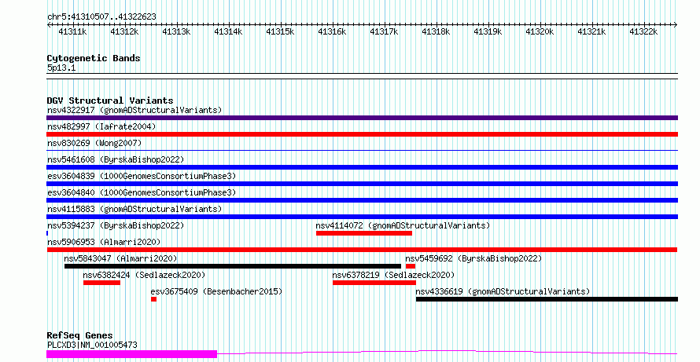This screenshot has height=362, width=700.
Task: Click the 41321k ruler tick label
Action: tap(592, 32)
